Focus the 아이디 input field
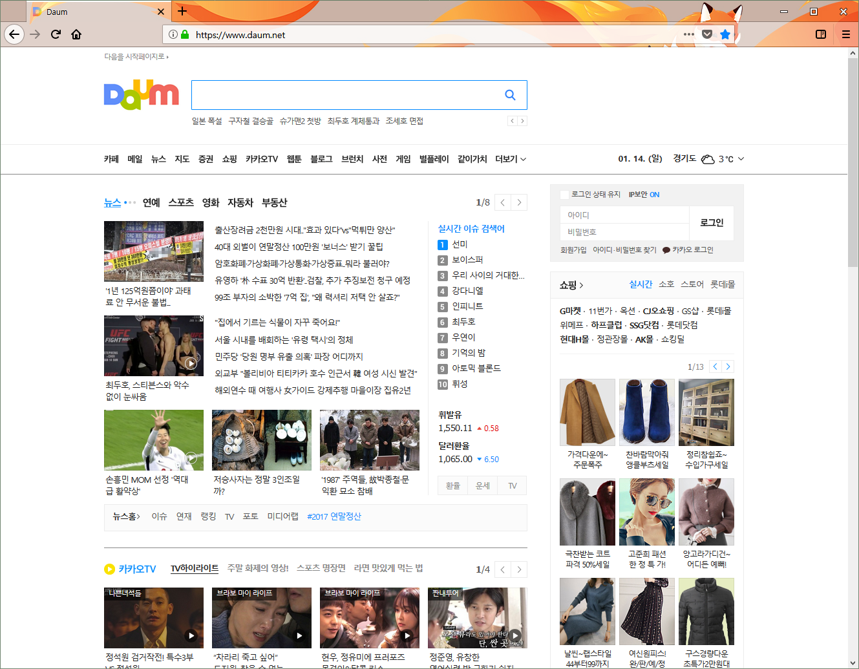Image resolution: width=859 pixels, height=669 pixels. coord(625,215)
